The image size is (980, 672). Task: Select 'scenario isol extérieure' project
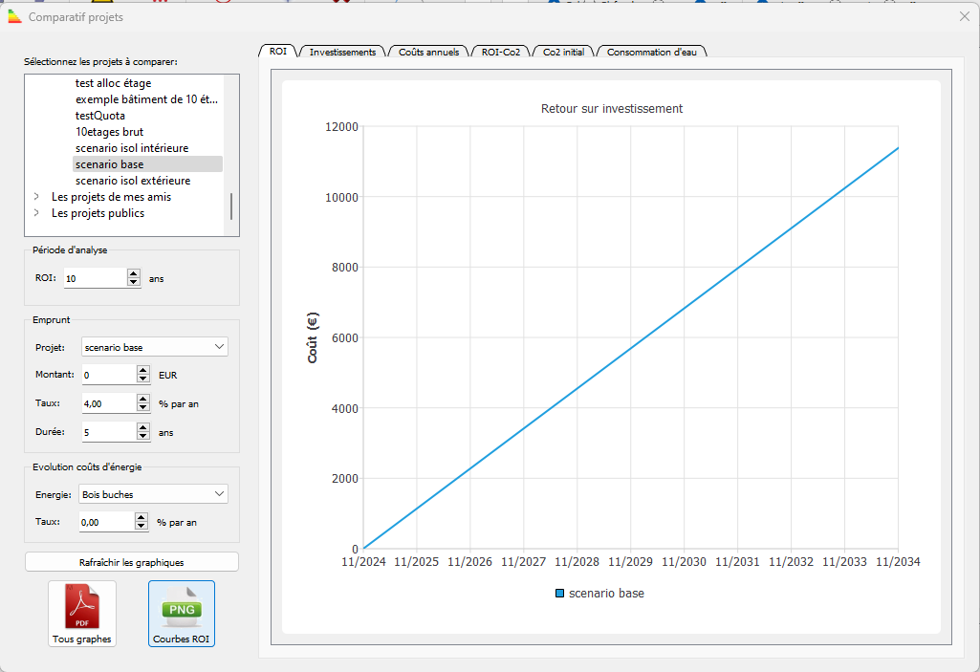133,181
